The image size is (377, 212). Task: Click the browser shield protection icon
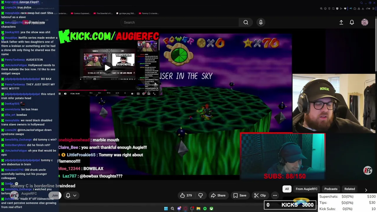337,9
